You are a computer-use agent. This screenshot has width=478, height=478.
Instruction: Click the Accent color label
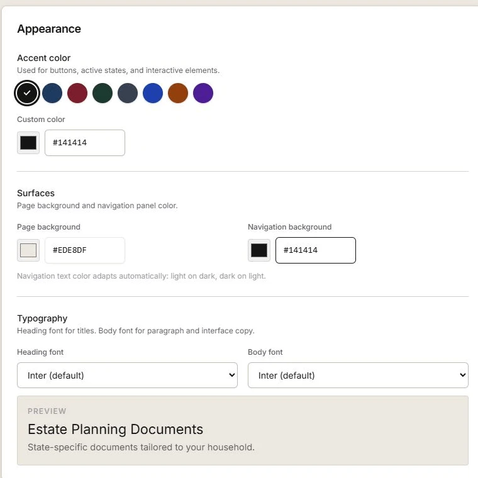point(43,58)
